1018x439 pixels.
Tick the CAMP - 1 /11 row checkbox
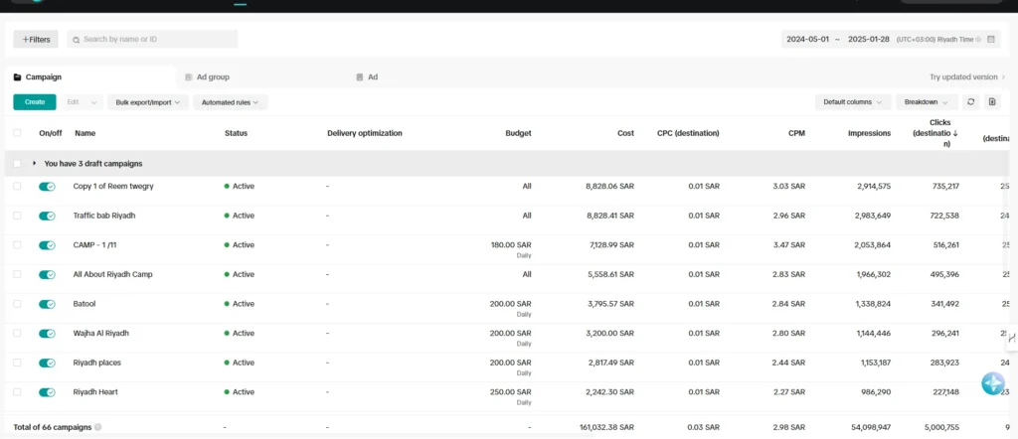[x=17, y=245]
